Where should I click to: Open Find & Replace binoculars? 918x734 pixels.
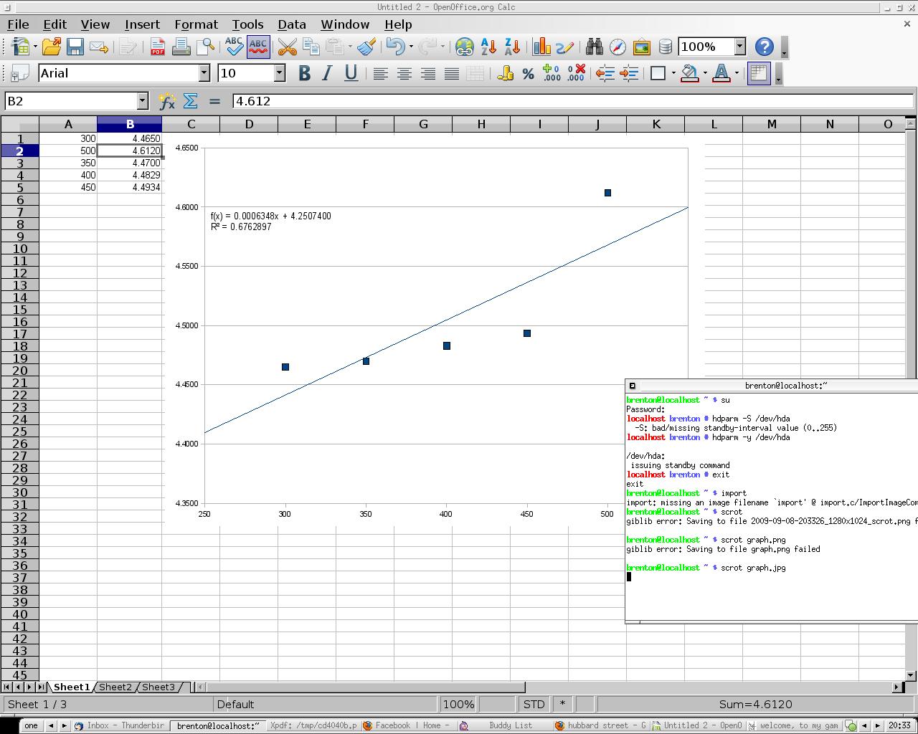(x=594, y=47)
